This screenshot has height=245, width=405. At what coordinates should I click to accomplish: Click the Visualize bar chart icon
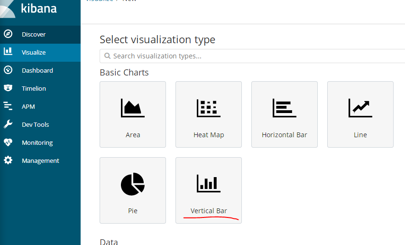pyautogui.click(x=8, y=51)
